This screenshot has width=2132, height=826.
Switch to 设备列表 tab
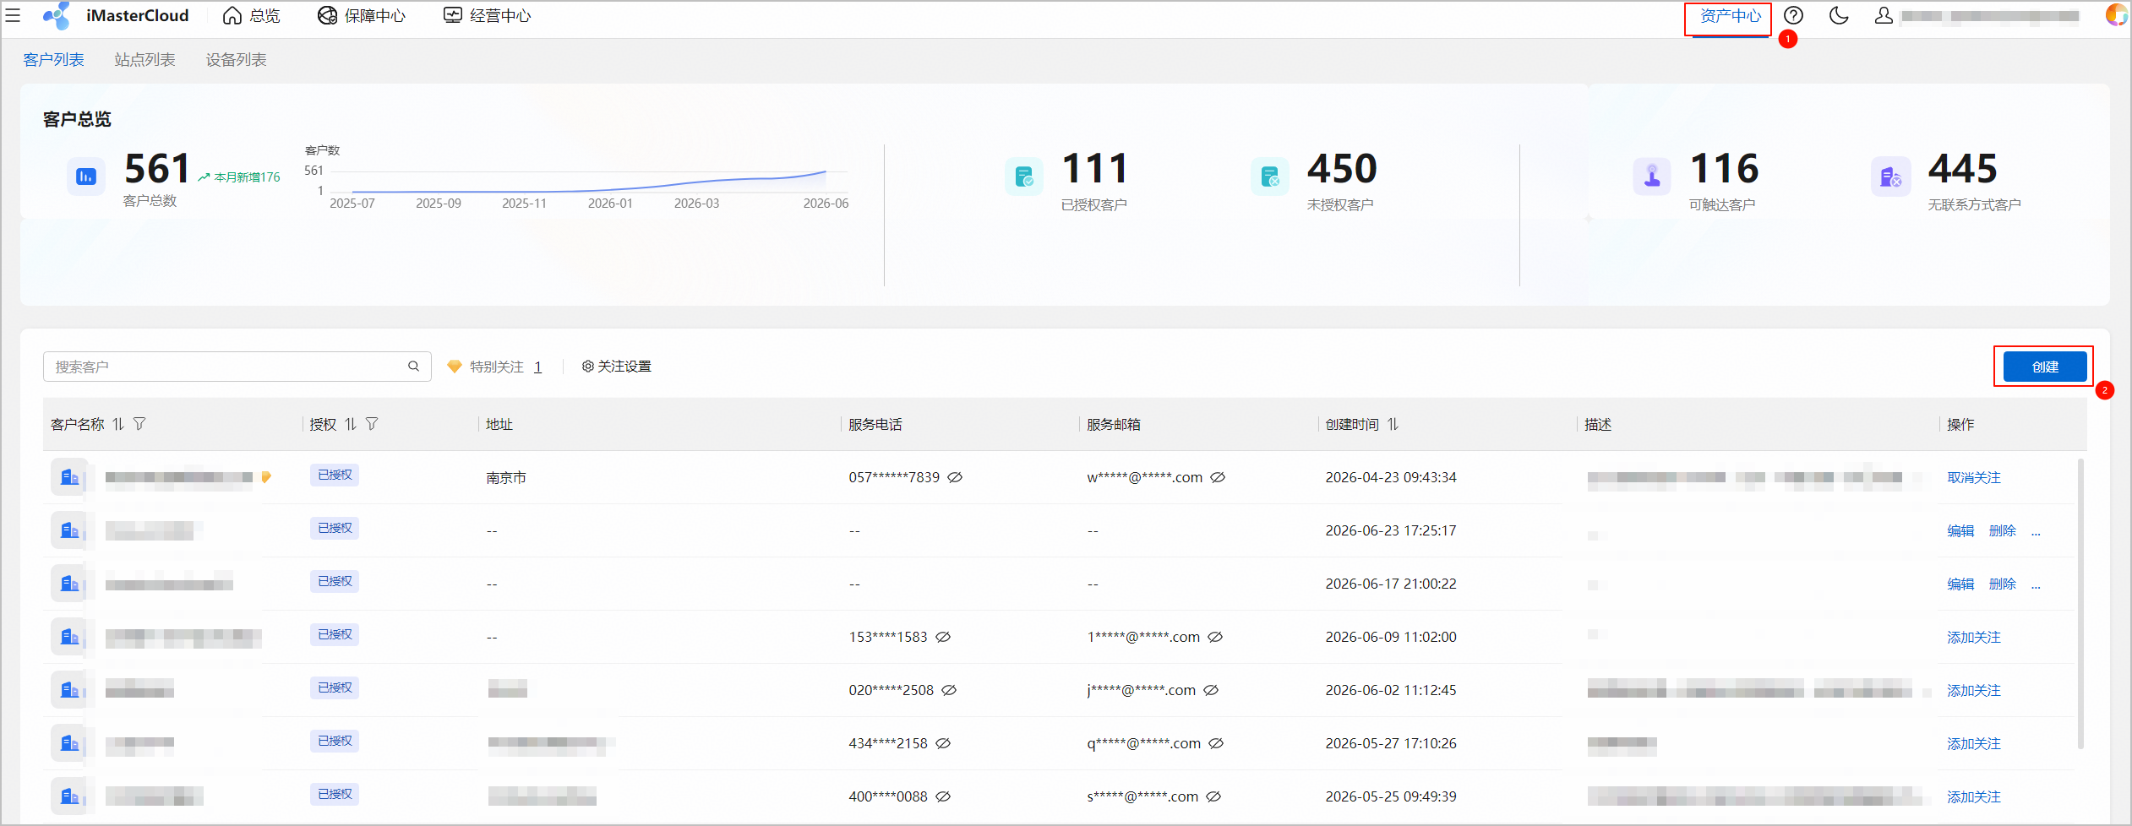point(236,60)
